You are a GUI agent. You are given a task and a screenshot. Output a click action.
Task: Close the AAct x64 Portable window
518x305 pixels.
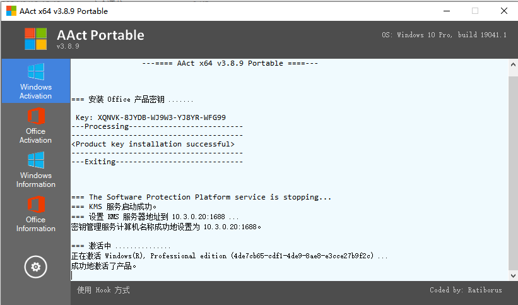[503, 11]
